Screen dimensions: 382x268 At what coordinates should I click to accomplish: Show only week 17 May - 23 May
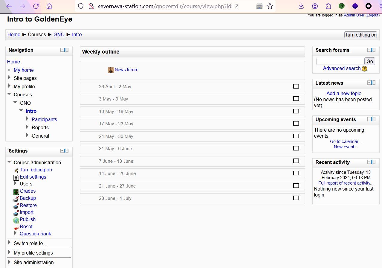pos(296,124)
